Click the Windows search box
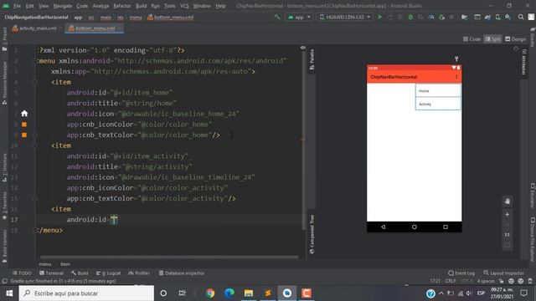The height and width of the screenshot is (301, 536). click(x=86, y=293)
